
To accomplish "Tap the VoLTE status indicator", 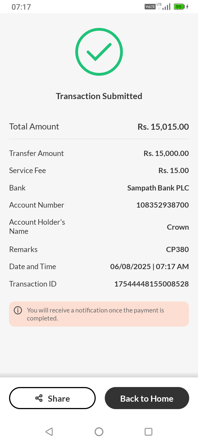I will click(x=150, y=7).
